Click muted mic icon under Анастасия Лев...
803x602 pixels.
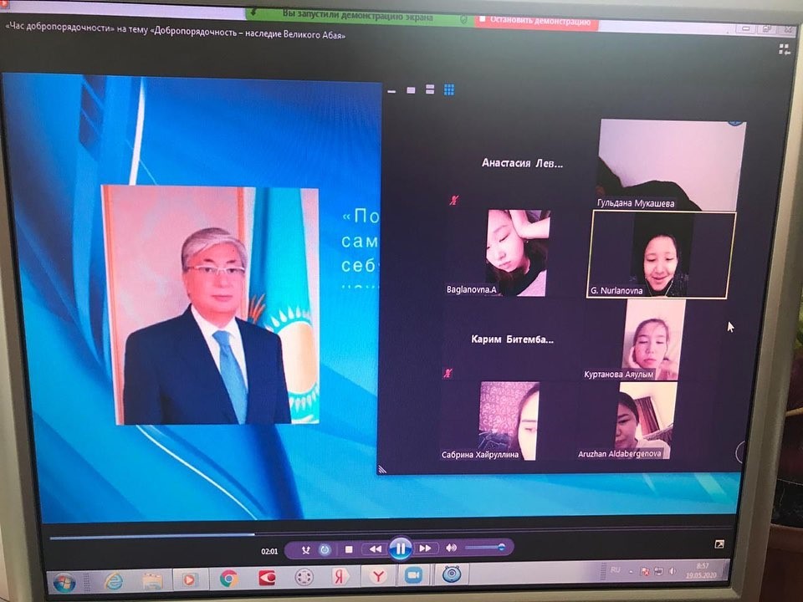click(x=453, y=200)
